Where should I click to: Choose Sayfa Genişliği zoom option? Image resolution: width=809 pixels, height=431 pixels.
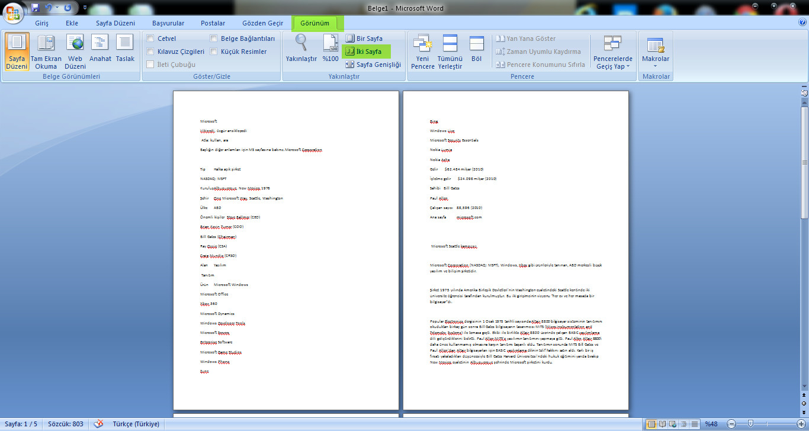click(x=373, y=65)
